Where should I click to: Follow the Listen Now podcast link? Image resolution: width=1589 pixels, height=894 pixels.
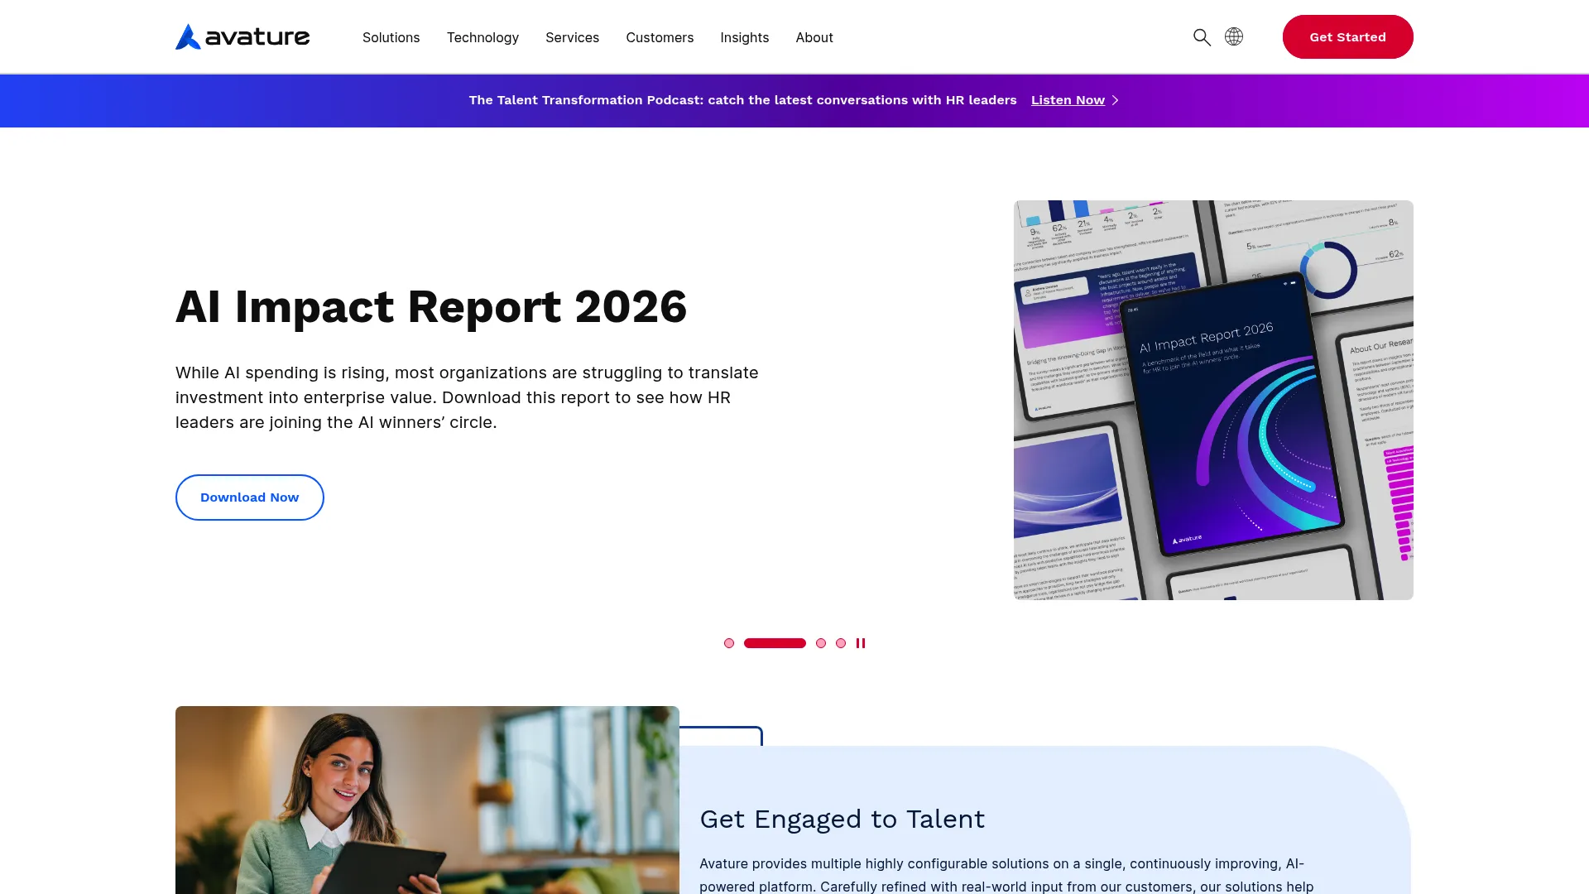pos(1068,100)
